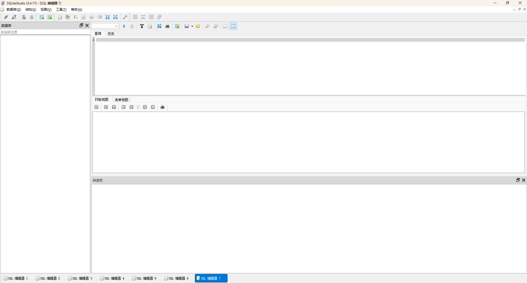The width and height of the screenshot is (527, 283).
Task: Tile windows horizontally side by side
Action: click(x=143, y=17)
